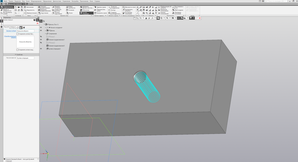Choose the Оболочка shell command
This screenshot has height=162, width=298.
[85, 10]
